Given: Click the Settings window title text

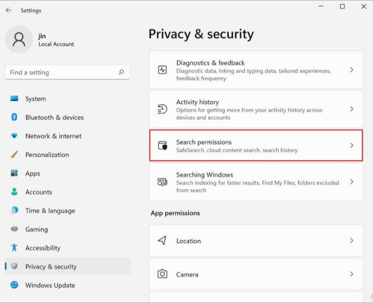Looking at the screenshot, I should (31, 11).
